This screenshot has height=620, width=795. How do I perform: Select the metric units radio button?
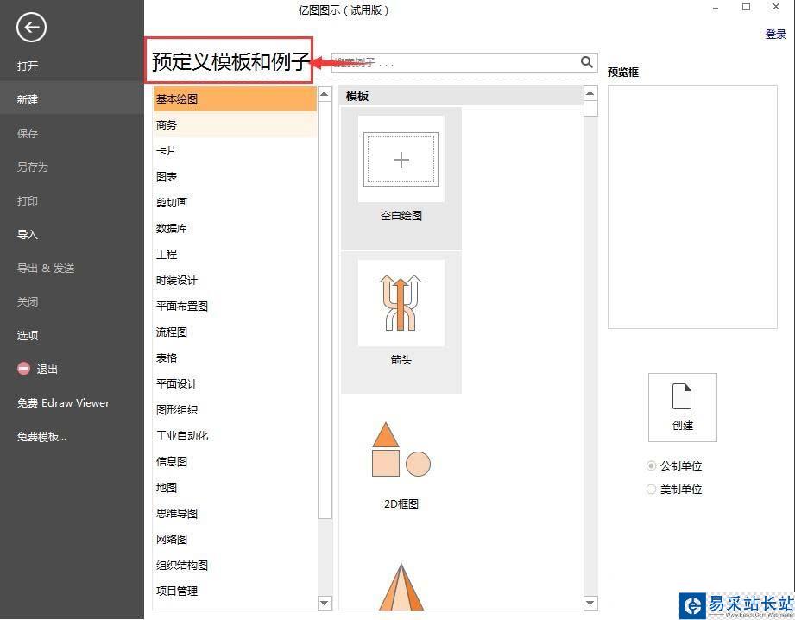point(652,465)
